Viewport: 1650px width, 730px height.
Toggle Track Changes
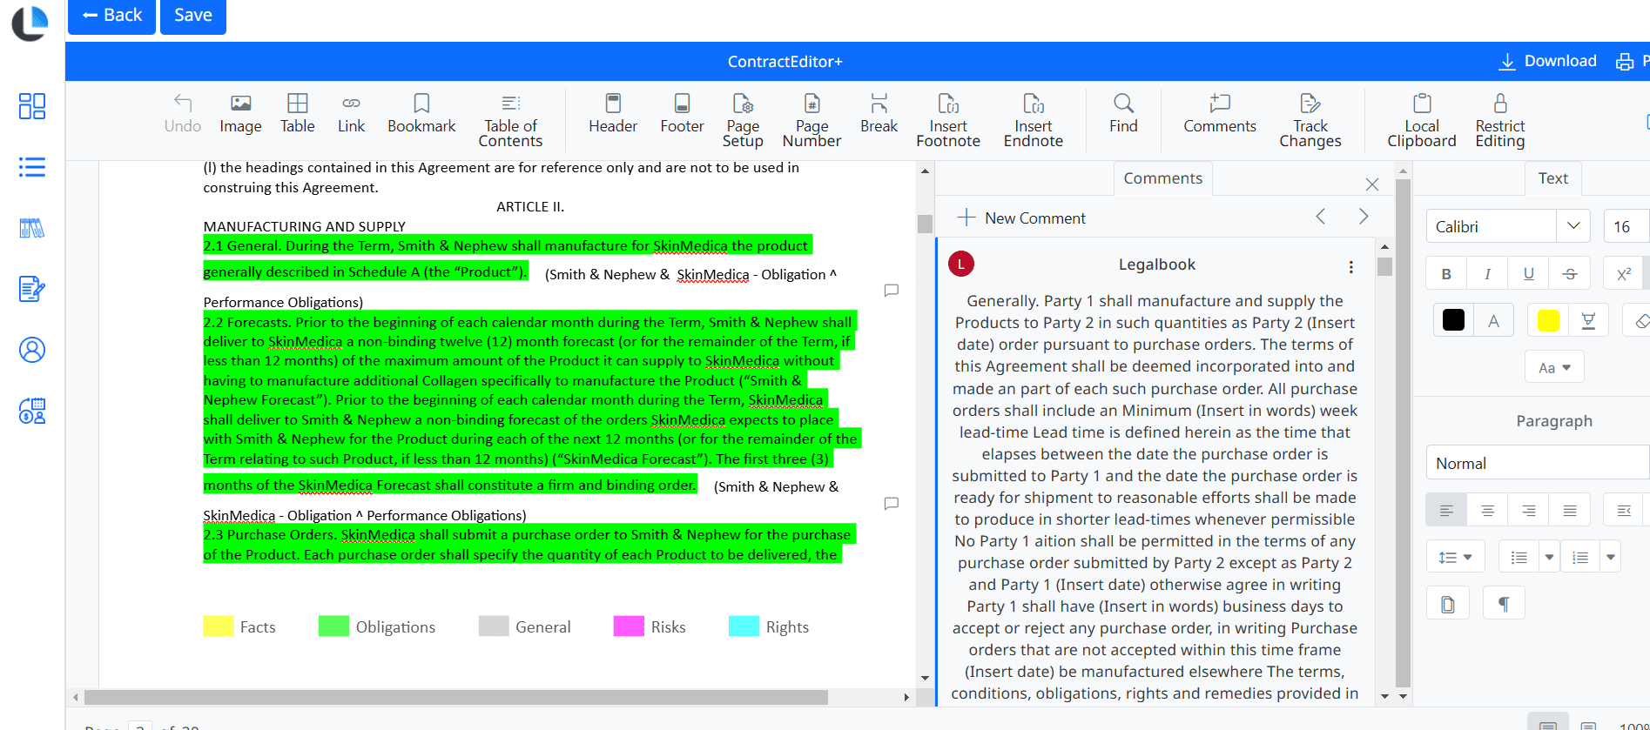(x=1310, y=121)
